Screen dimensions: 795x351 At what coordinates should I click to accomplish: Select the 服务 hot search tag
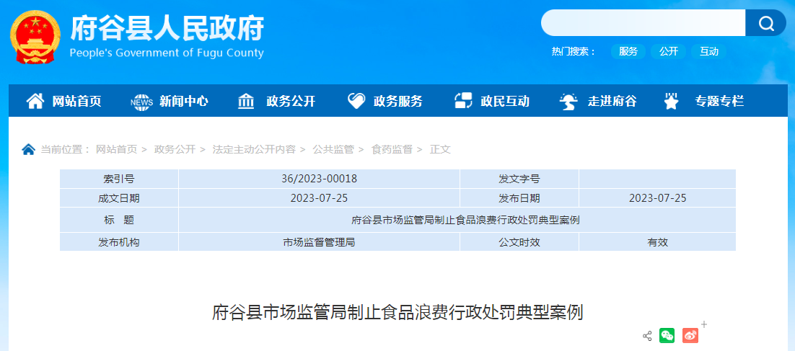[628, 51]
